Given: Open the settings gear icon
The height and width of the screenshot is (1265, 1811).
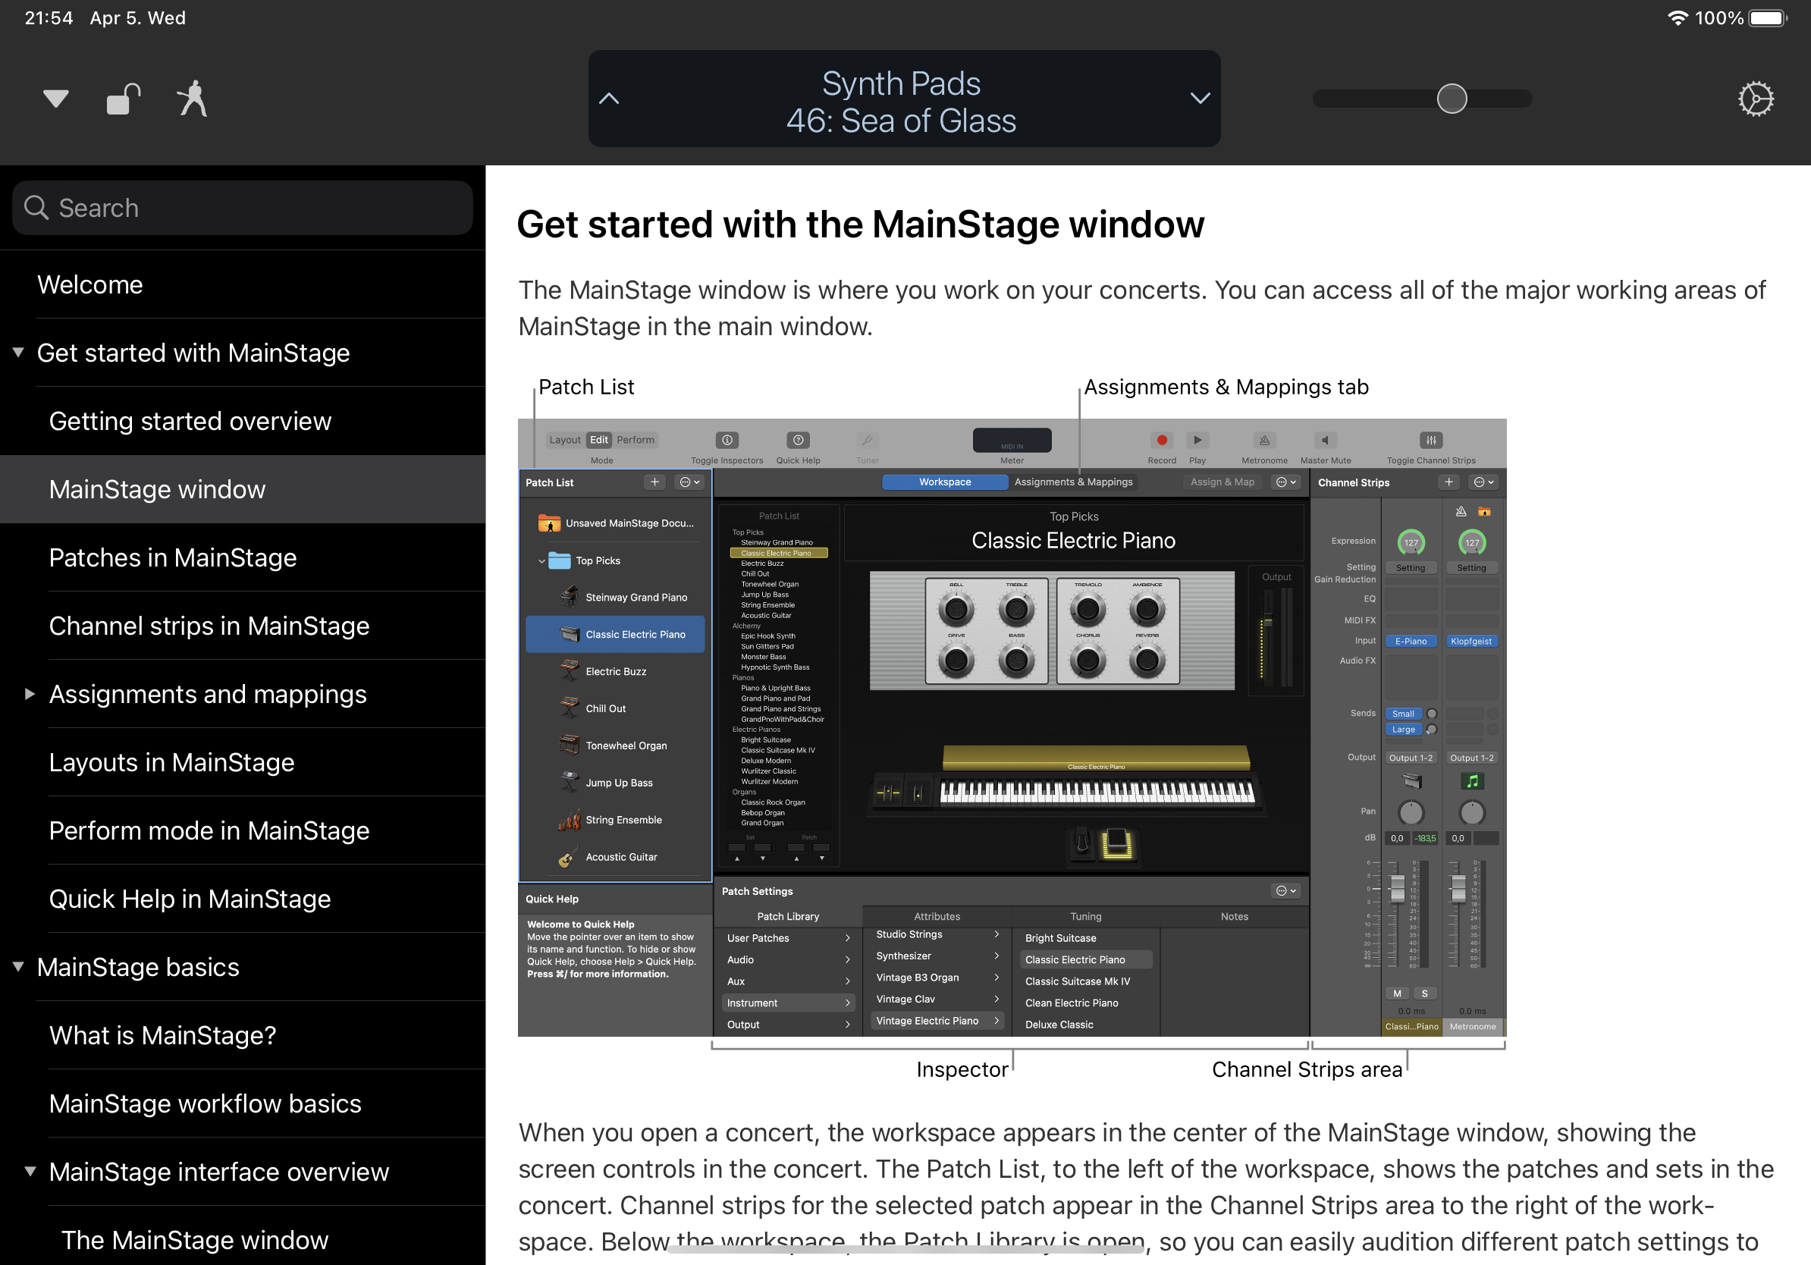Looking at the screenshot, I should point(1755,99).
